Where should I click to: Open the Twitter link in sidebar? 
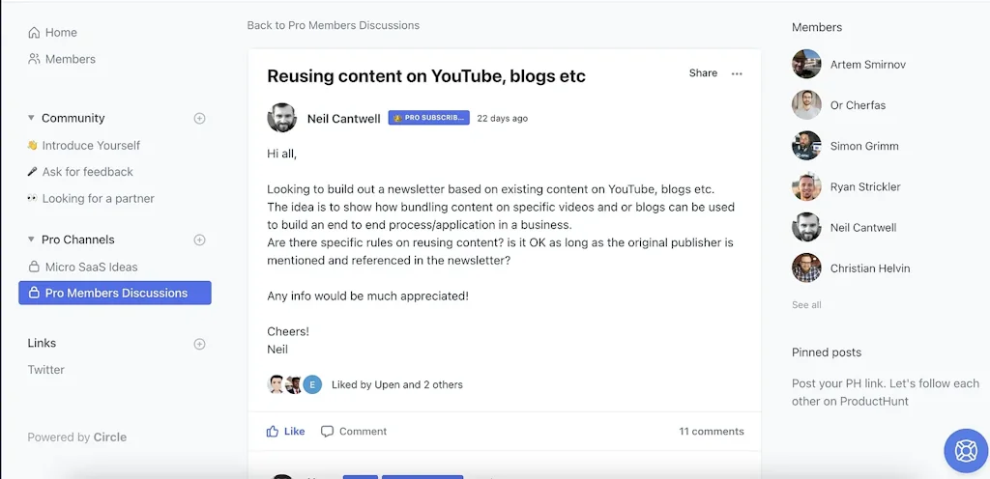(x=45, y=370)
